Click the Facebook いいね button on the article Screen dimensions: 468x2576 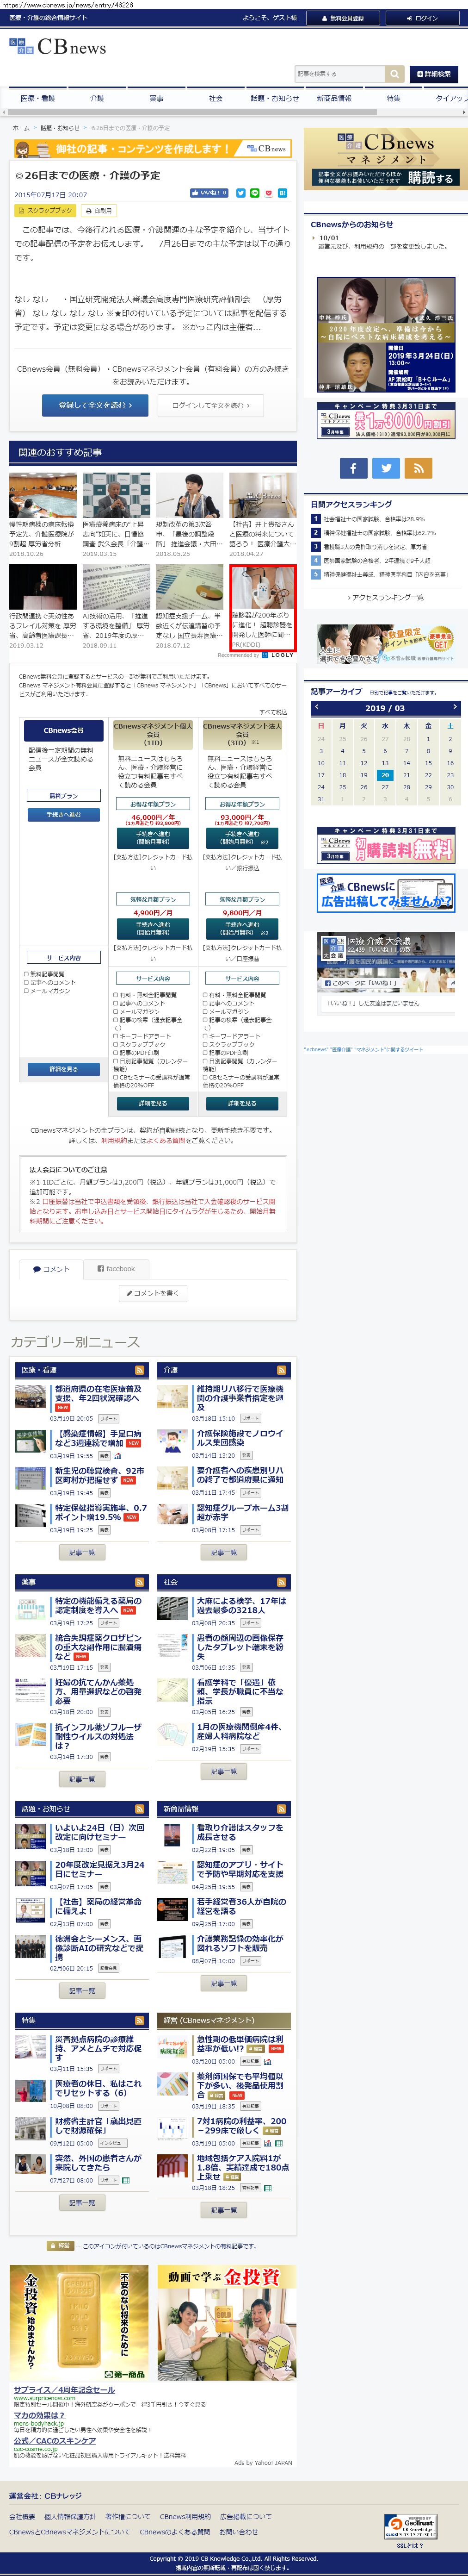(209, 193)
